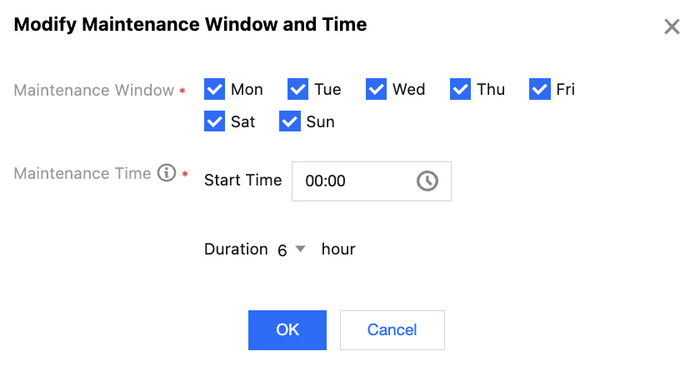Click the Sun day label

[320, 121]
